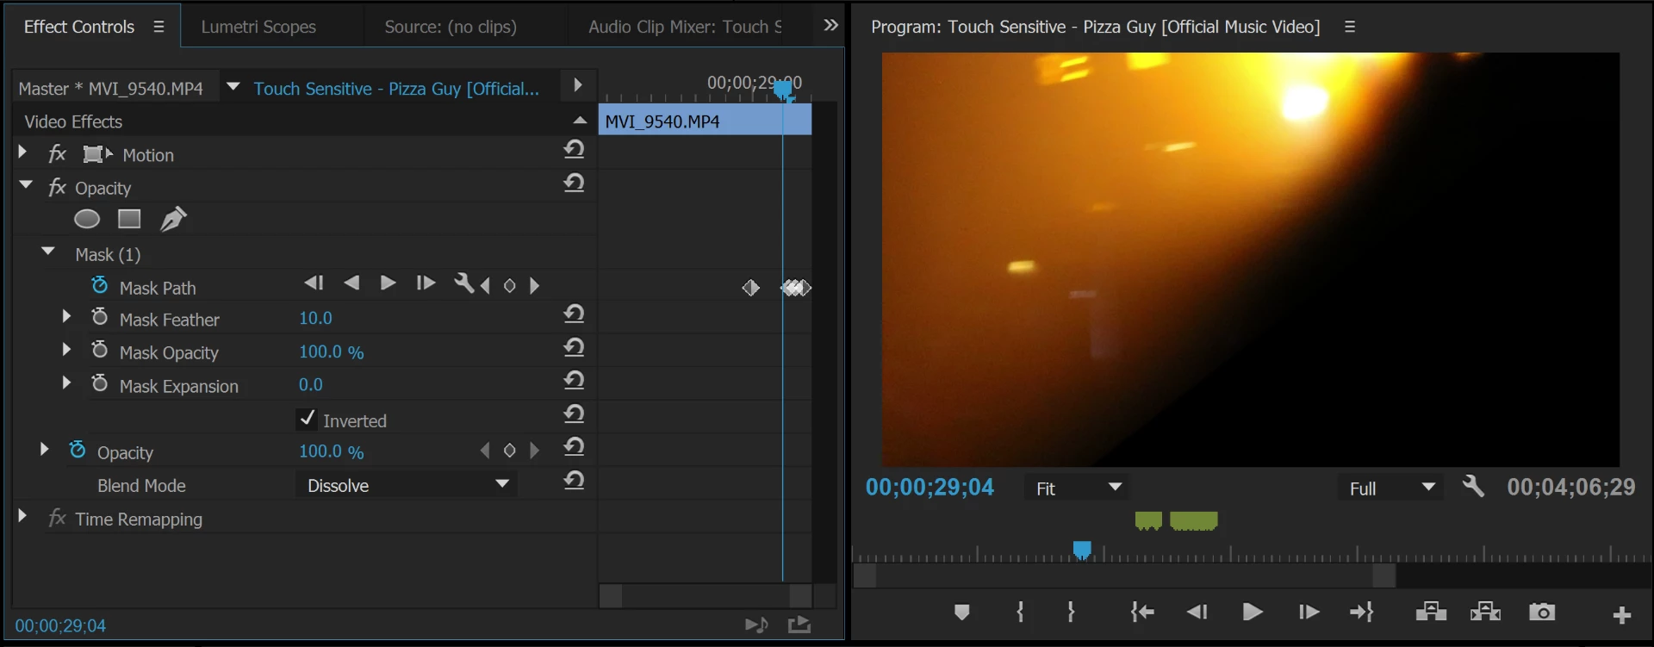The image size is (1654, 647).
Task: Open the Blend Mode Dissolve dropdown
Action: [x=407, y=485]
